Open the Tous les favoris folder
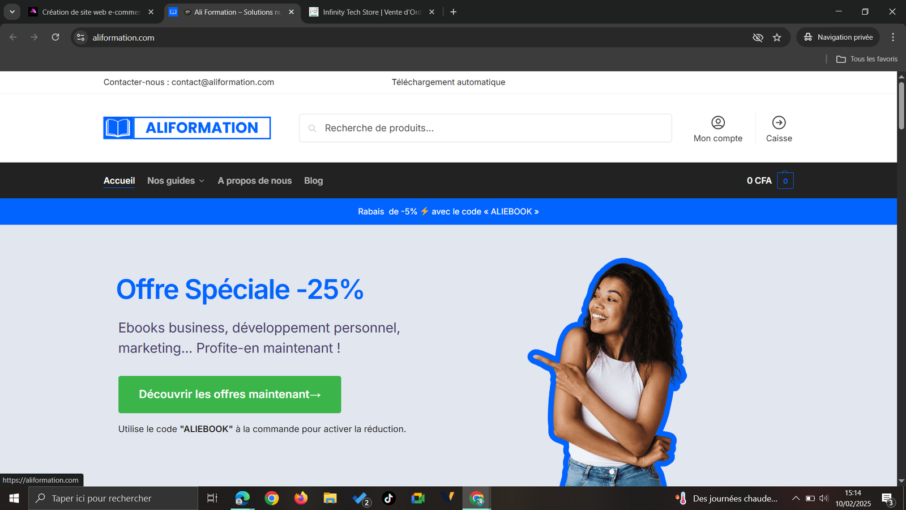 (x=867, y=59)
